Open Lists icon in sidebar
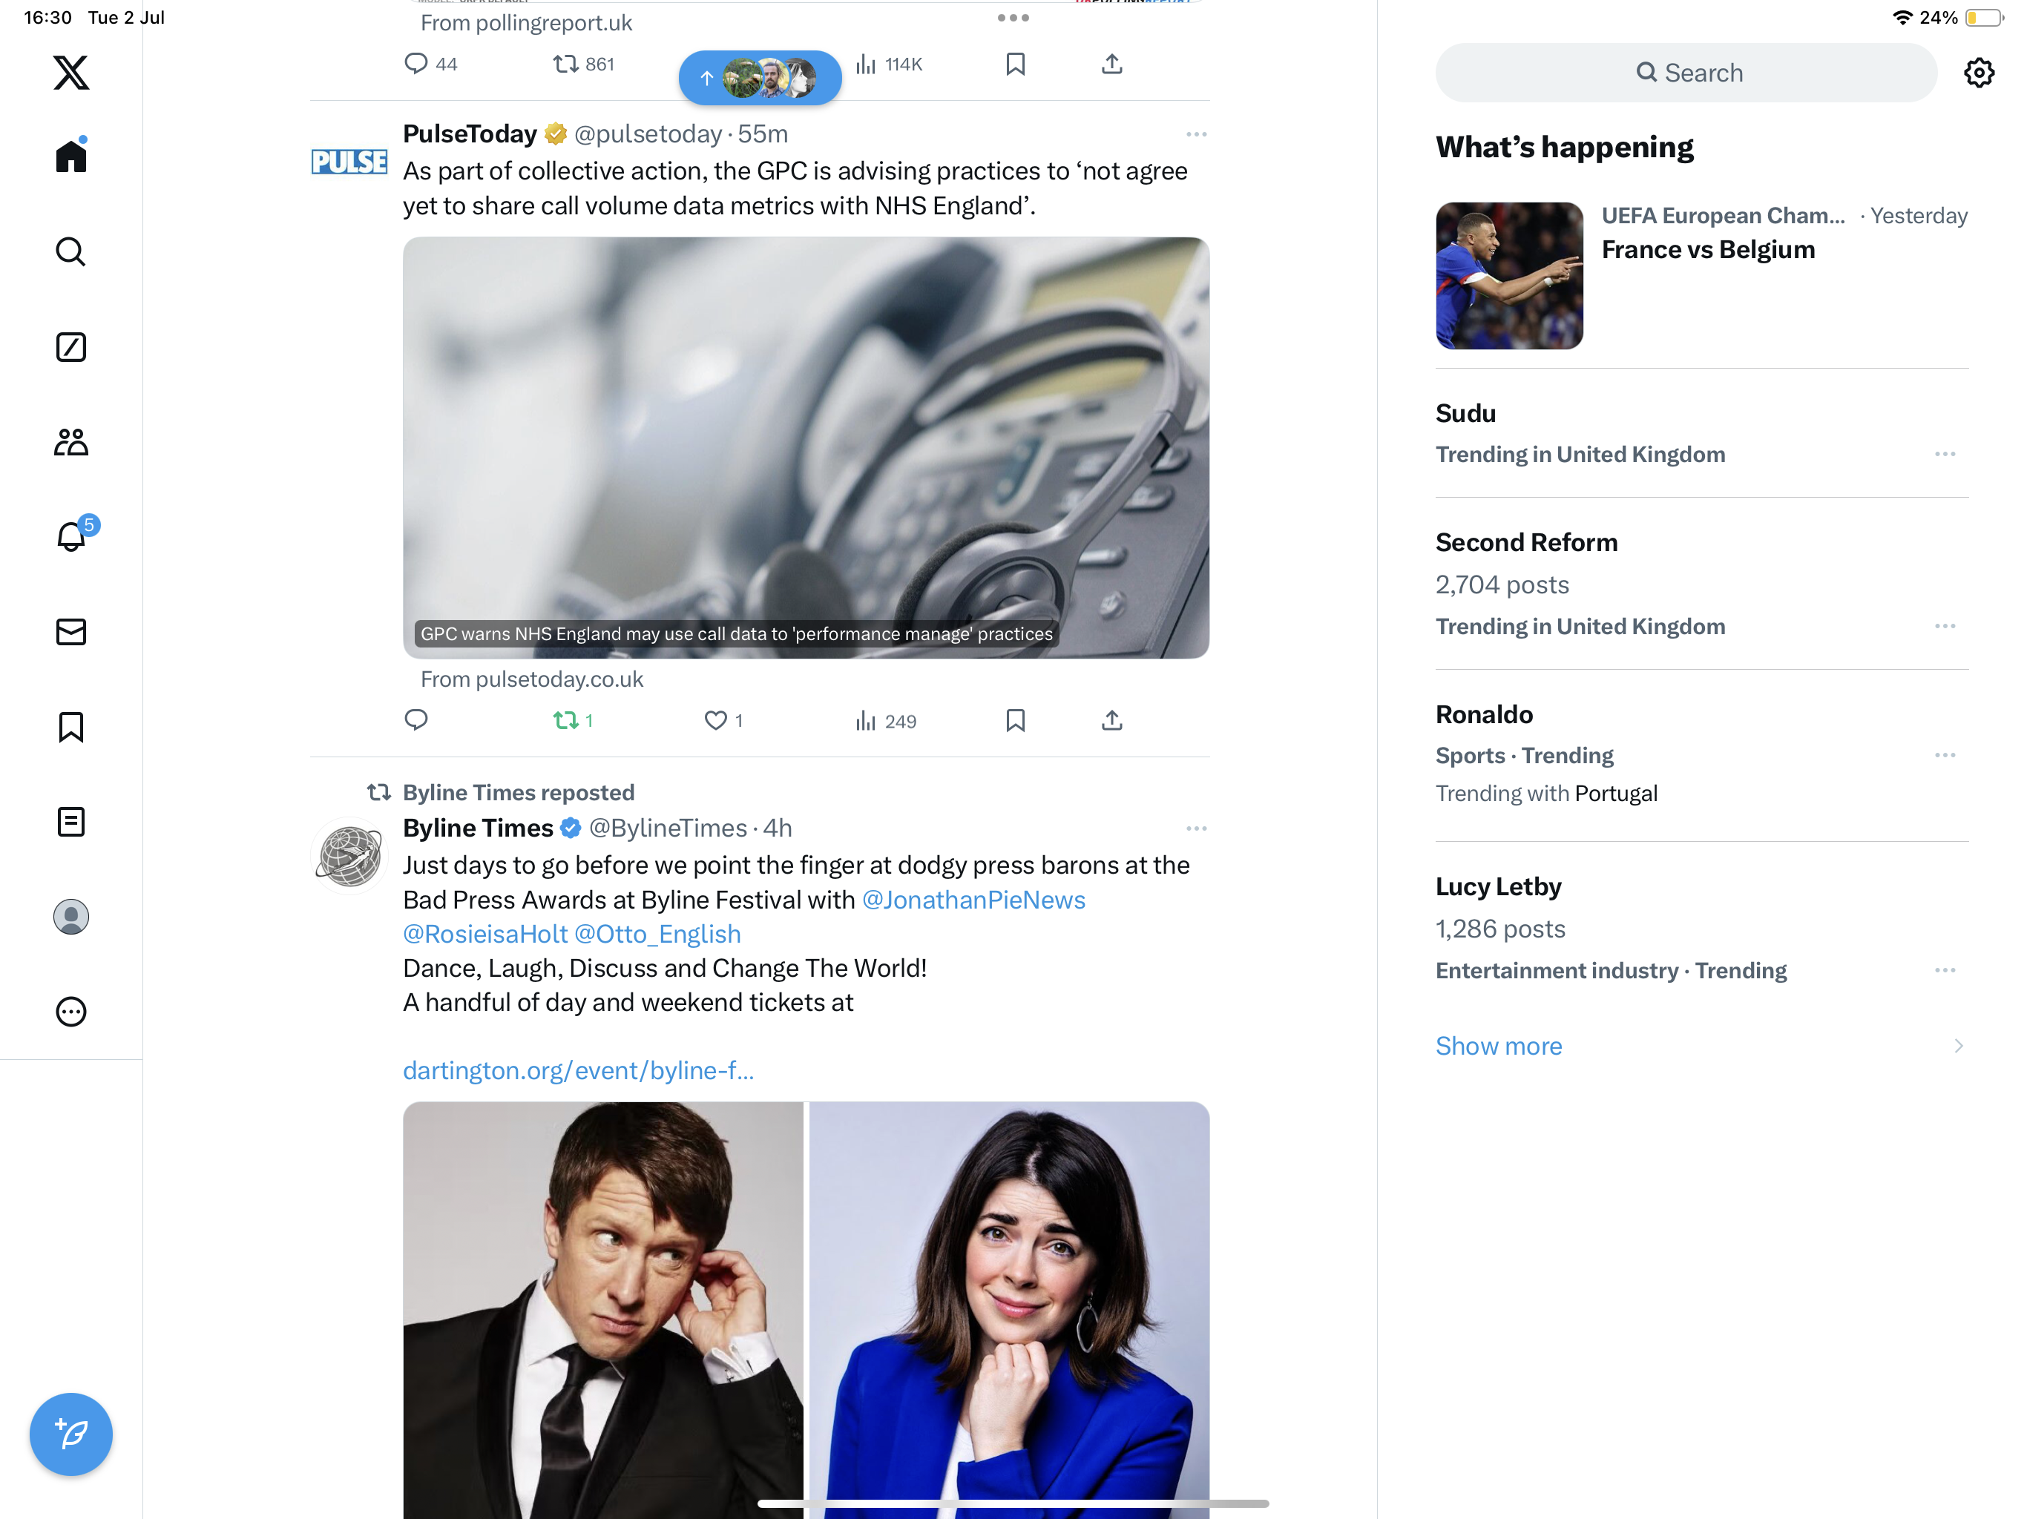2027x1519 pixels. point(70,822)
